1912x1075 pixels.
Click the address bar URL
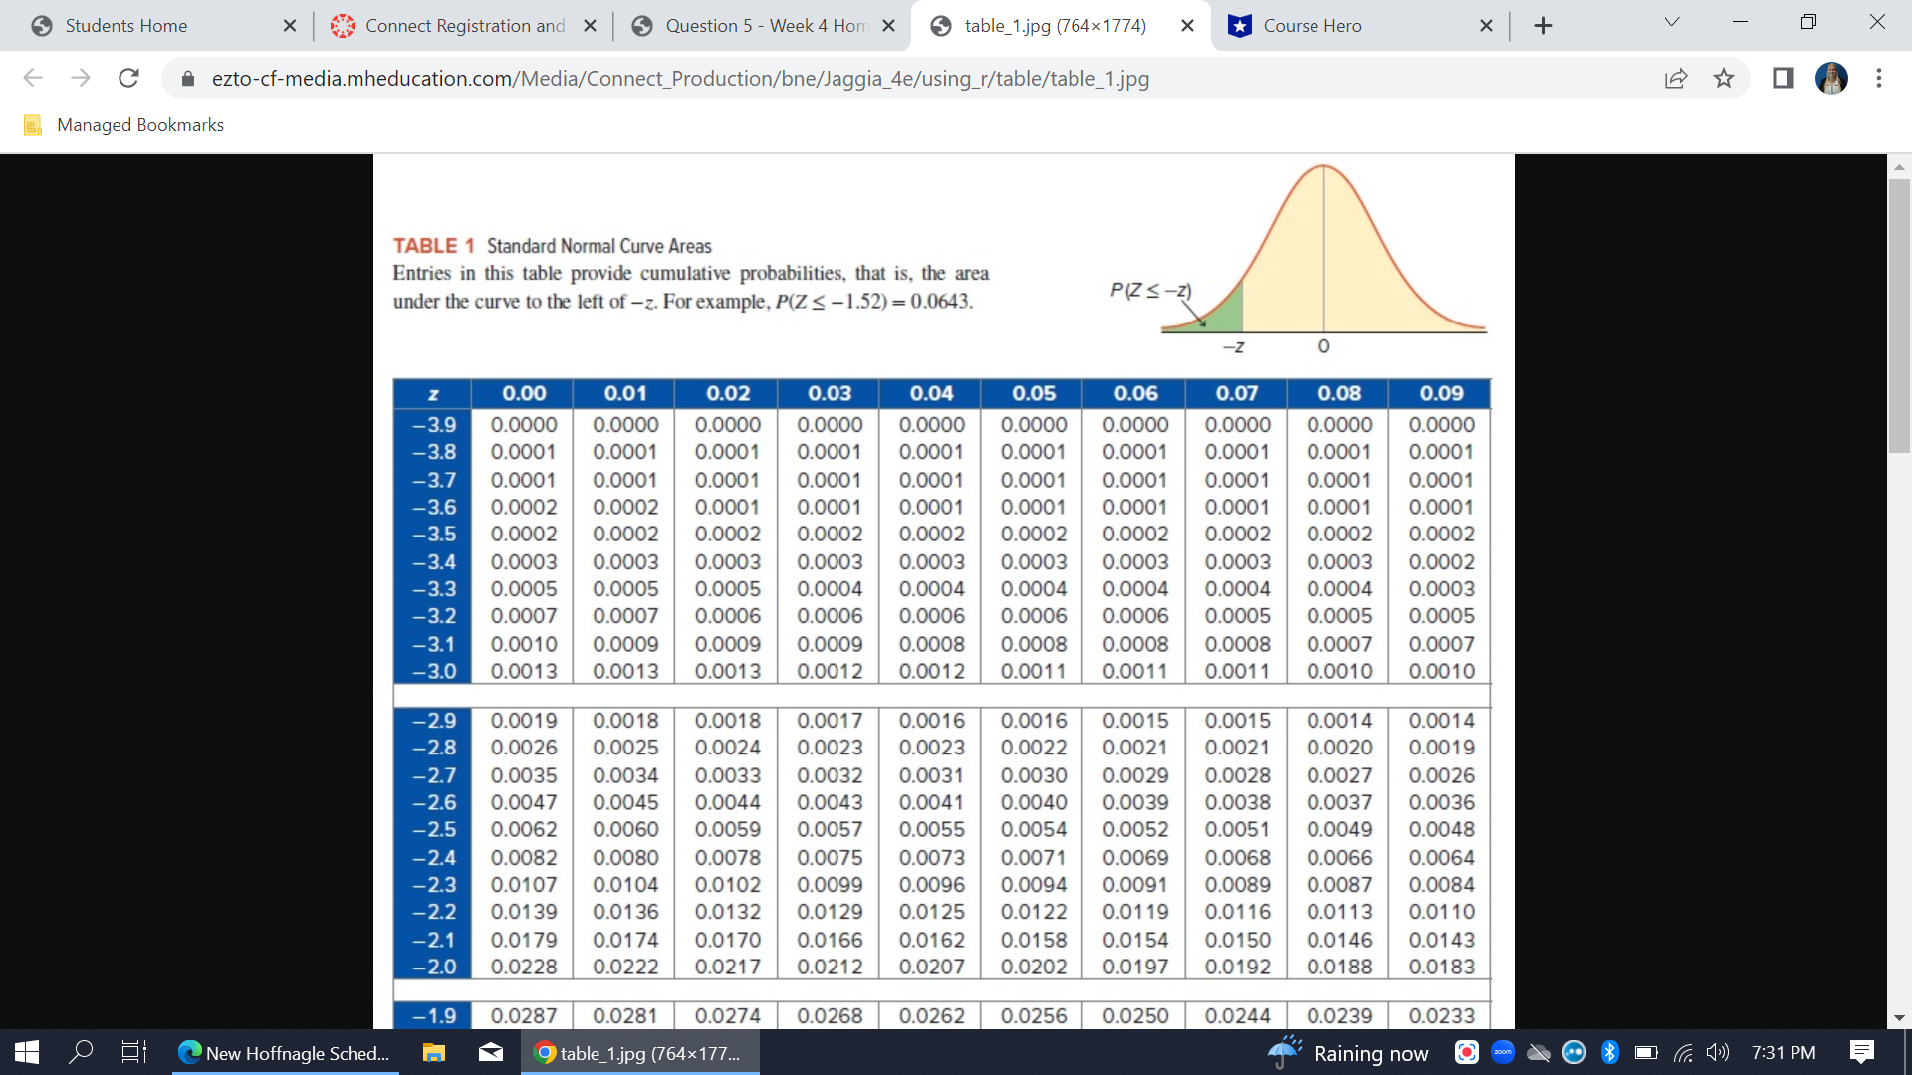[x=679, y=78]
